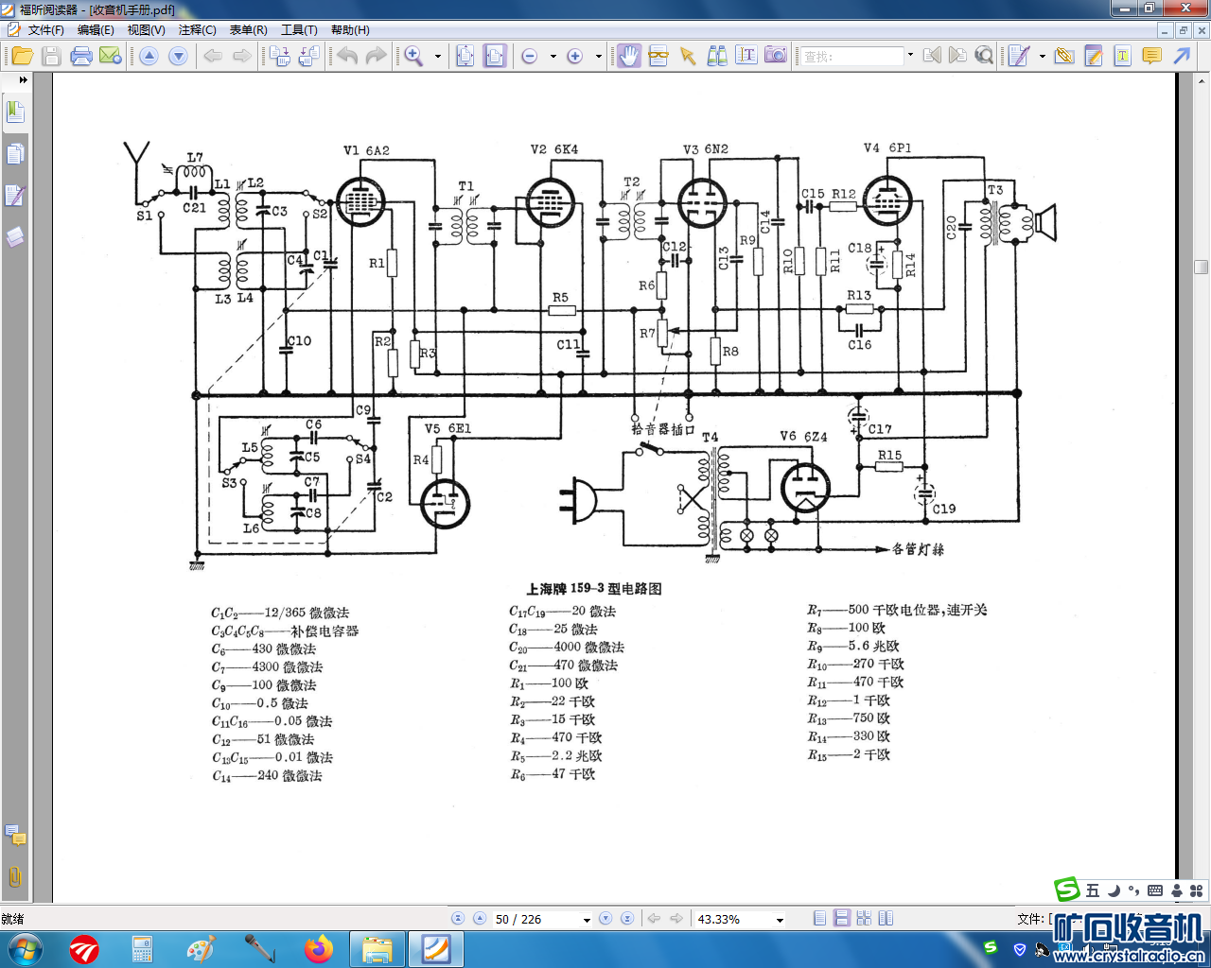The height and width of the screenshot is (968, 1211).
Task: Click the Snapshot camera tool
Action: 776,56
